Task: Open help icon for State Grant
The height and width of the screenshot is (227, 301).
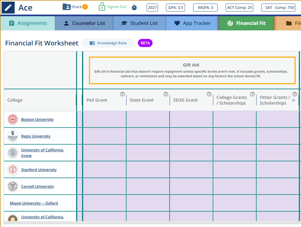Action: (166, 94)
